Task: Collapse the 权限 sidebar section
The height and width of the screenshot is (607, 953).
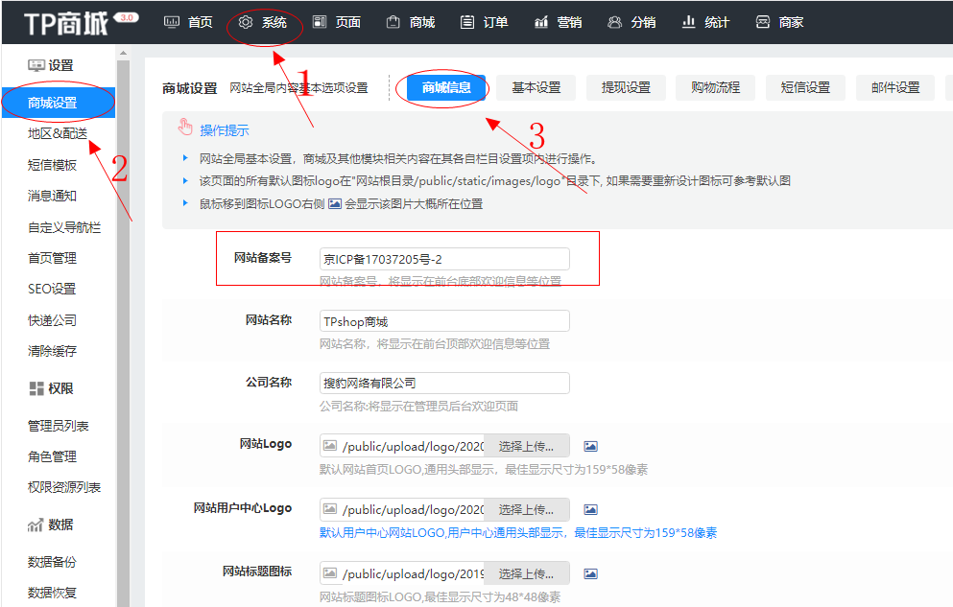Action: point(52,388)
